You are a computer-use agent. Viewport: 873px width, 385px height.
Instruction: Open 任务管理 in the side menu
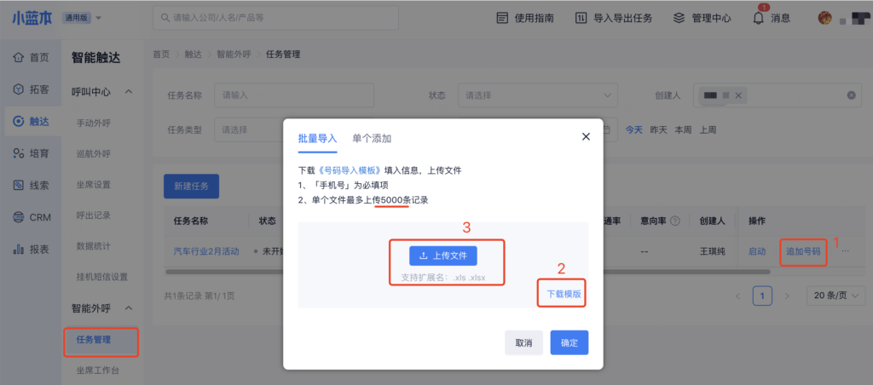94,340
